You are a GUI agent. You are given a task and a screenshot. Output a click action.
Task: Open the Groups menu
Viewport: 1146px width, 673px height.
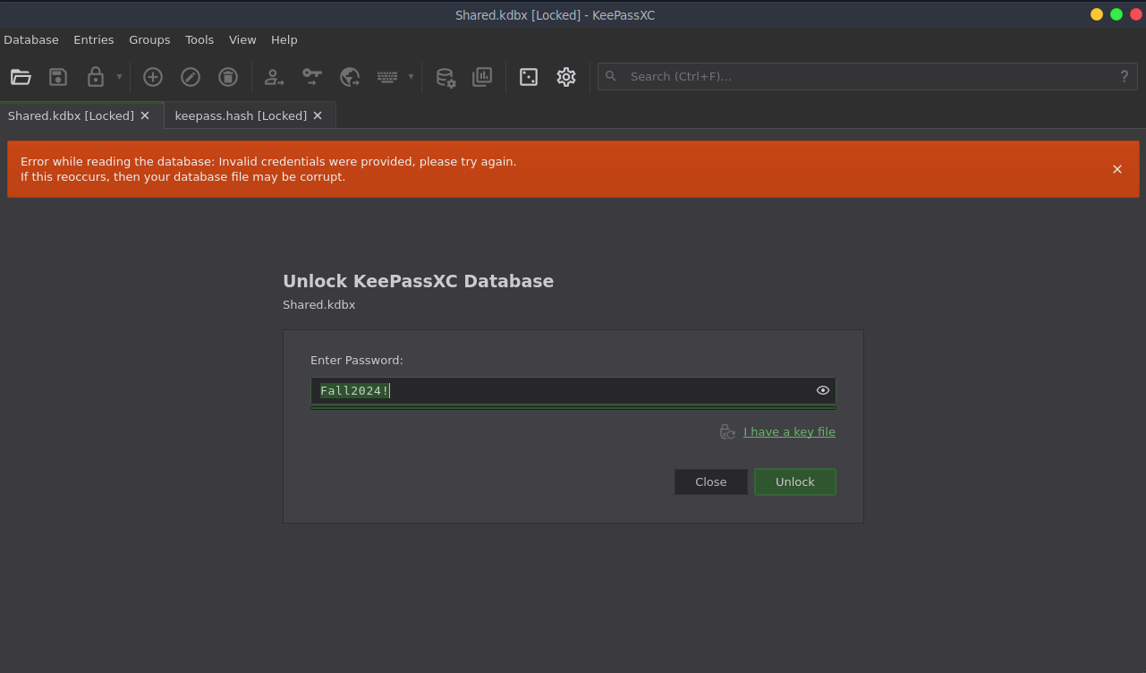(149, 40)
